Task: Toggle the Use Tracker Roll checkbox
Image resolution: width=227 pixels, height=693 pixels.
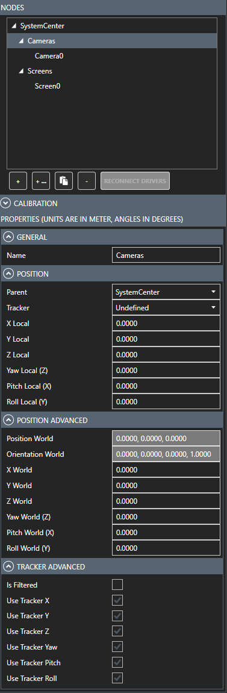Action: (x=117, y=678)
